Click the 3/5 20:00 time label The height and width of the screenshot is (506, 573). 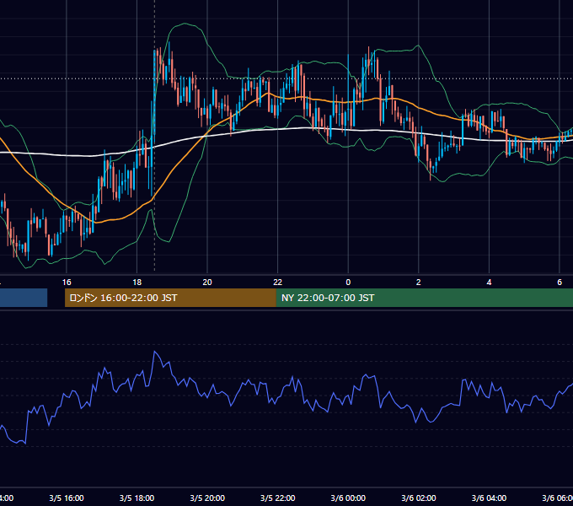point(207,498)
